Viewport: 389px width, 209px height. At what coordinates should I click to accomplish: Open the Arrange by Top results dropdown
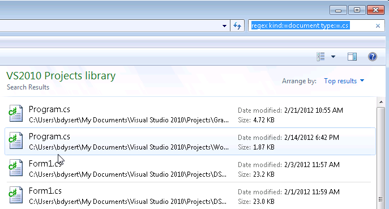344,81
